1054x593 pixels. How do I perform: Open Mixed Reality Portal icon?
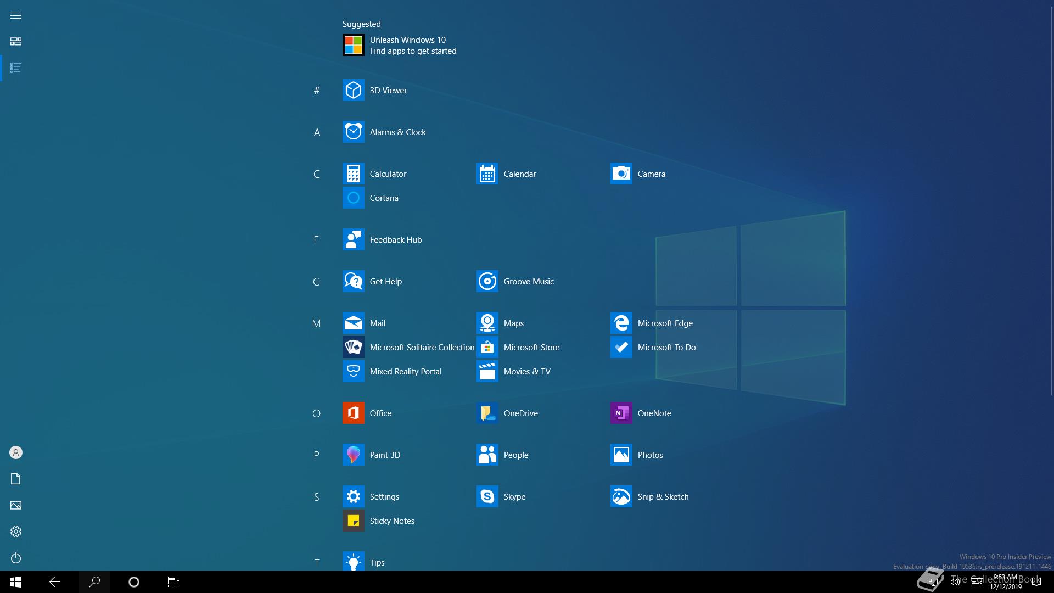point(353,371)
